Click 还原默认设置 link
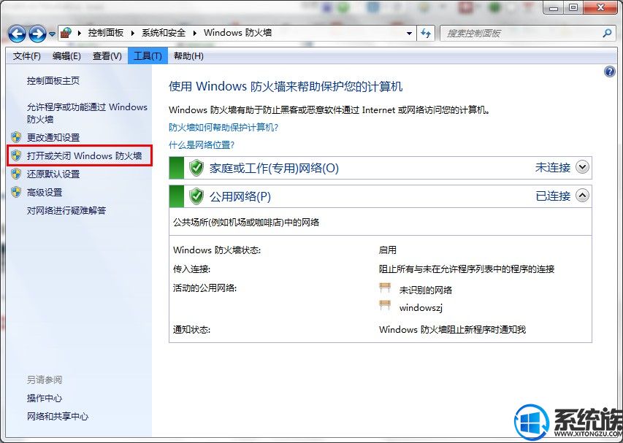 coord(53,174)
